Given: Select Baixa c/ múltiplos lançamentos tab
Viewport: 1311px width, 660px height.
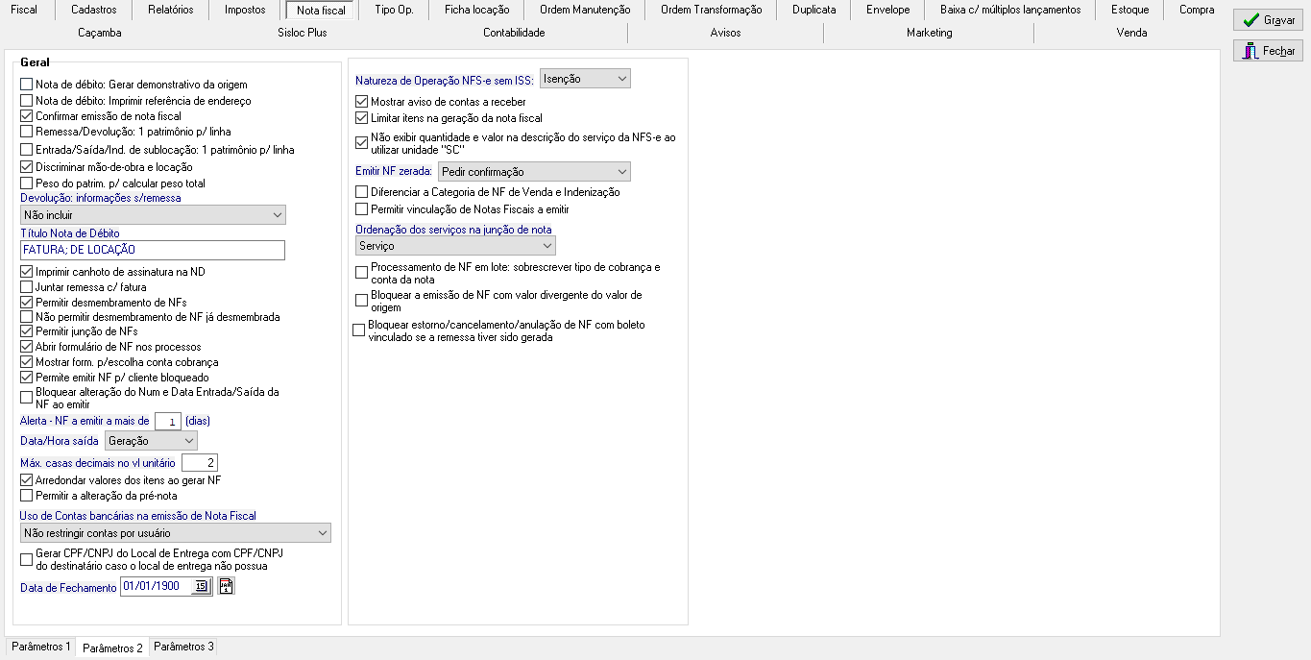Looking at the screenshot, I should [1010, 10].
